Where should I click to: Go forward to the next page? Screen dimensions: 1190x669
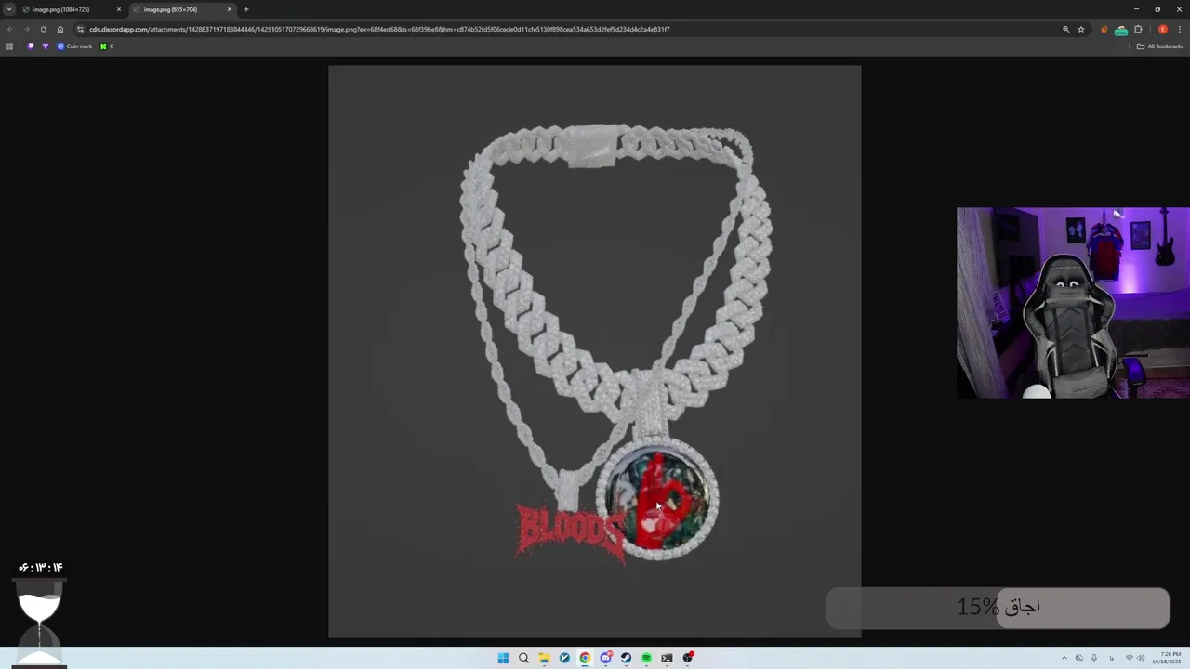(x=26, y=29)
